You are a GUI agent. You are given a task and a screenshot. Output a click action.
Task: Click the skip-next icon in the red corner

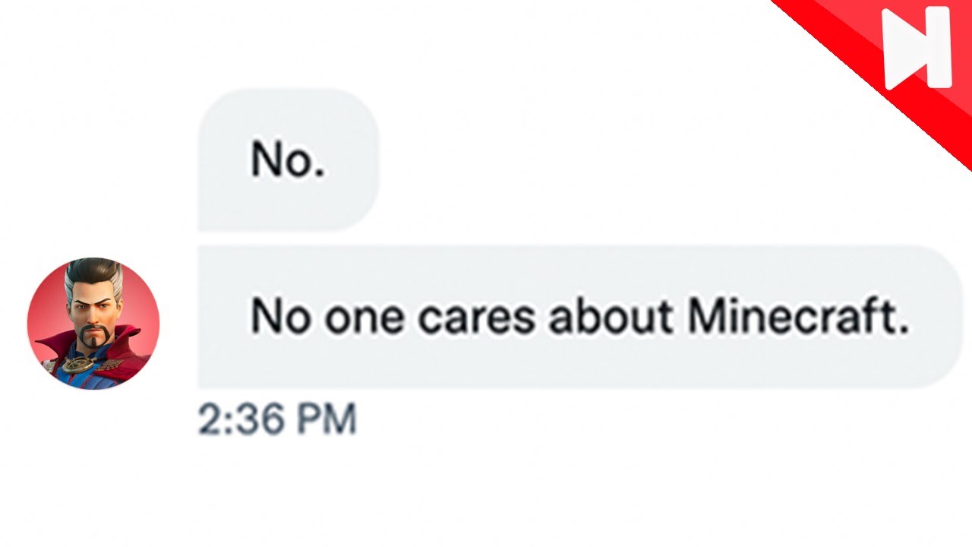[x=917, y=49]
